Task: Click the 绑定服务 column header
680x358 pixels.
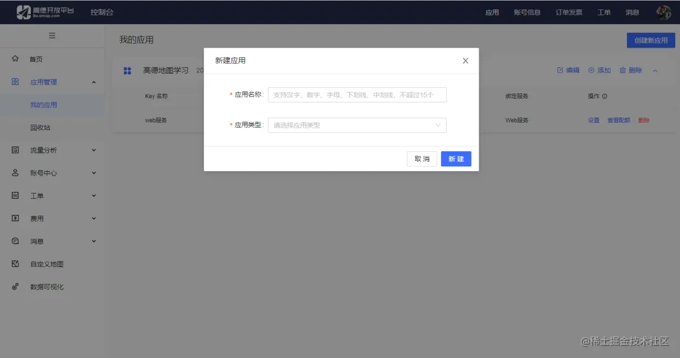Action: (x=517, y=96)
